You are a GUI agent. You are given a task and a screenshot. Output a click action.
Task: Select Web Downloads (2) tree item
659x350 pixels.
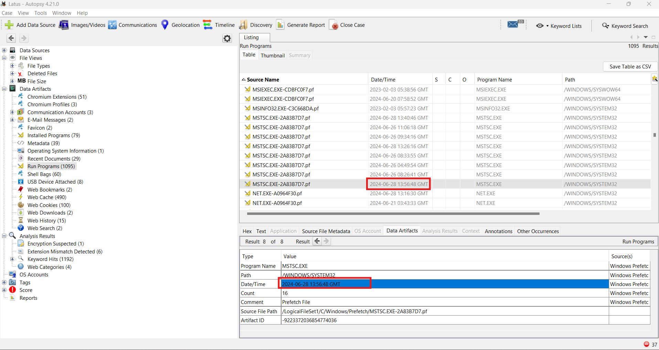tap(50, 213)
